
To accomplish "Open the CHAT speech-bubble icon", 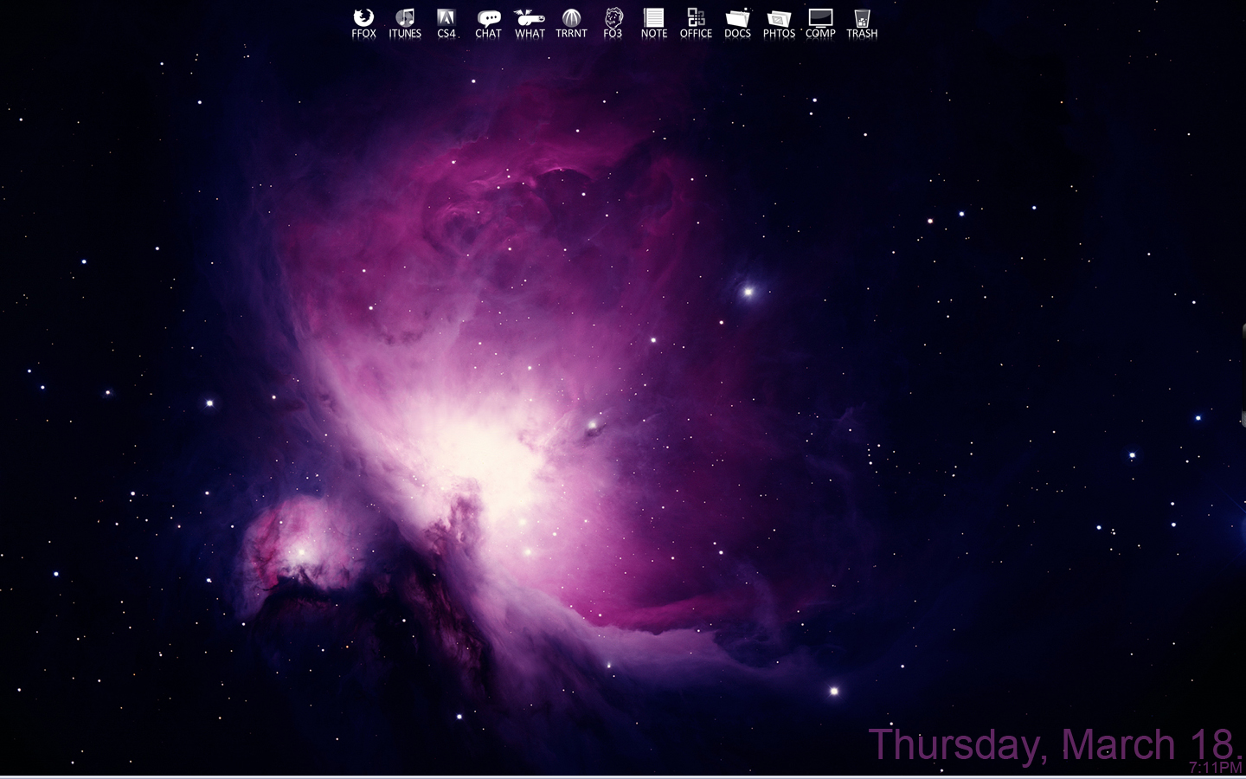I will coord(489,17).
